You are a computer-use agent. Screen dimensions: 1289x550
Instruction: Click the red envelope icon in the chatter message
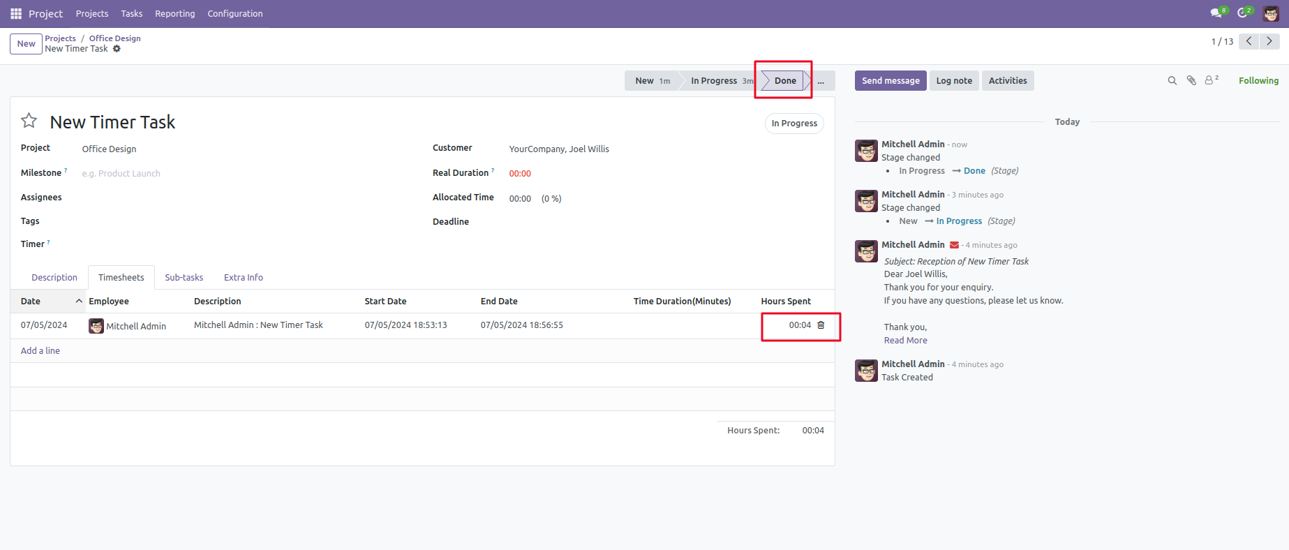pyautogui.click(x=954, y=245)
